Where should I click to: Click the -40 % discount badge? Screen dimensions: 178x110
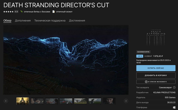(140, 56)
